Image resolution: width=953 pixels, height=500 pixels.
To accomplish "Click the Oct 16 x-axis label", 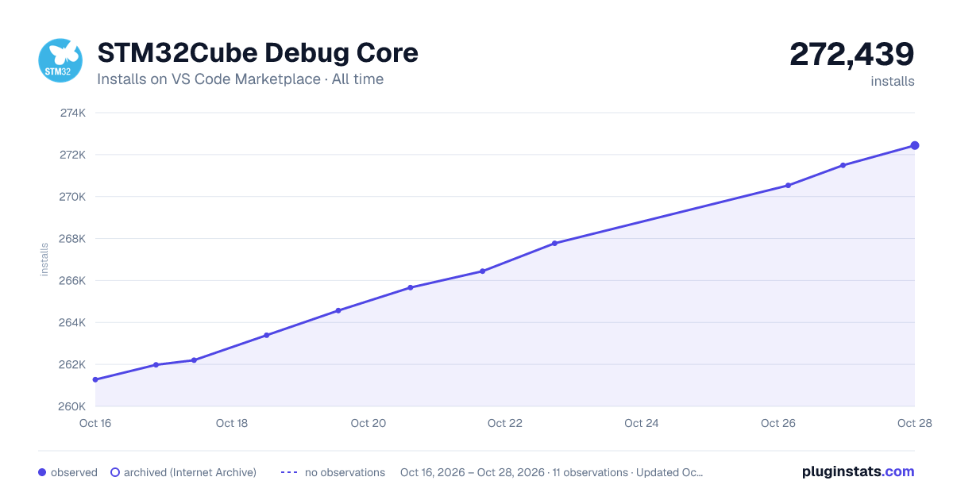I will (95, 423).
